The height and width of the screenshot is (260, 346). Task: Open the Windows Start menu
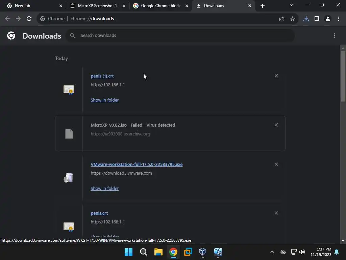tap(128, 252)
